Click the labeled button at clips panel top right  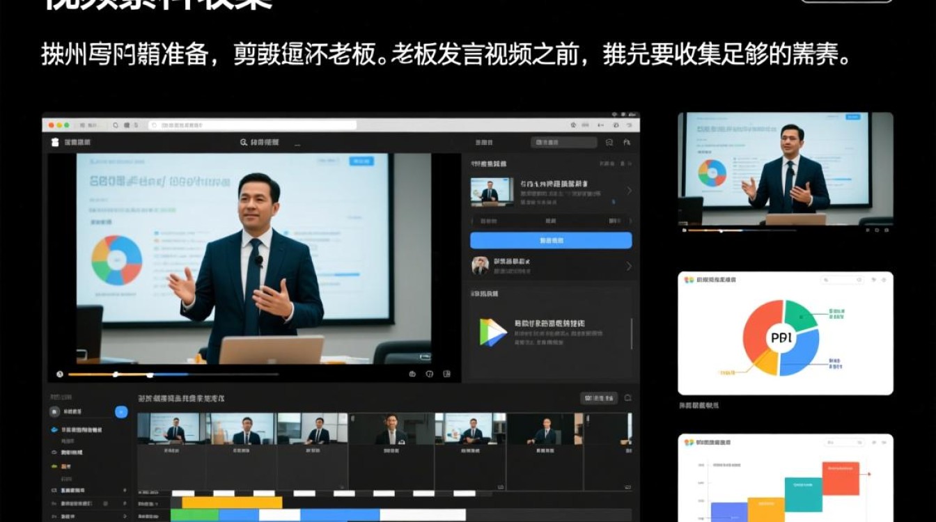pos(599,398)
